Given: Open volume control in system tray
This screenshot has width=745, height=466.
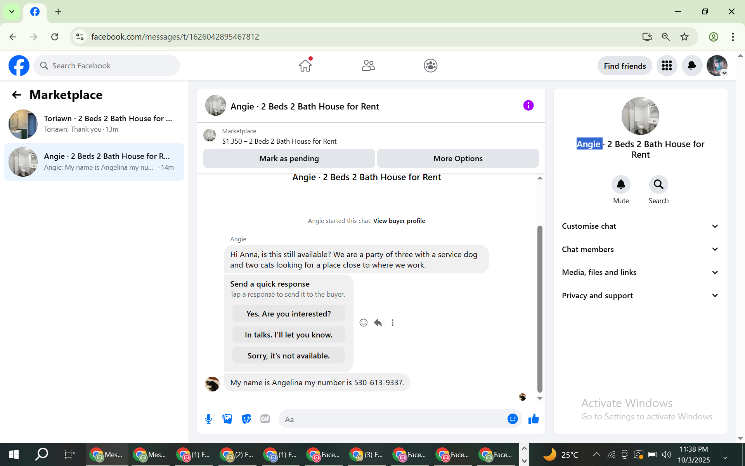Looking at the screenshot, I should [667, 454].
